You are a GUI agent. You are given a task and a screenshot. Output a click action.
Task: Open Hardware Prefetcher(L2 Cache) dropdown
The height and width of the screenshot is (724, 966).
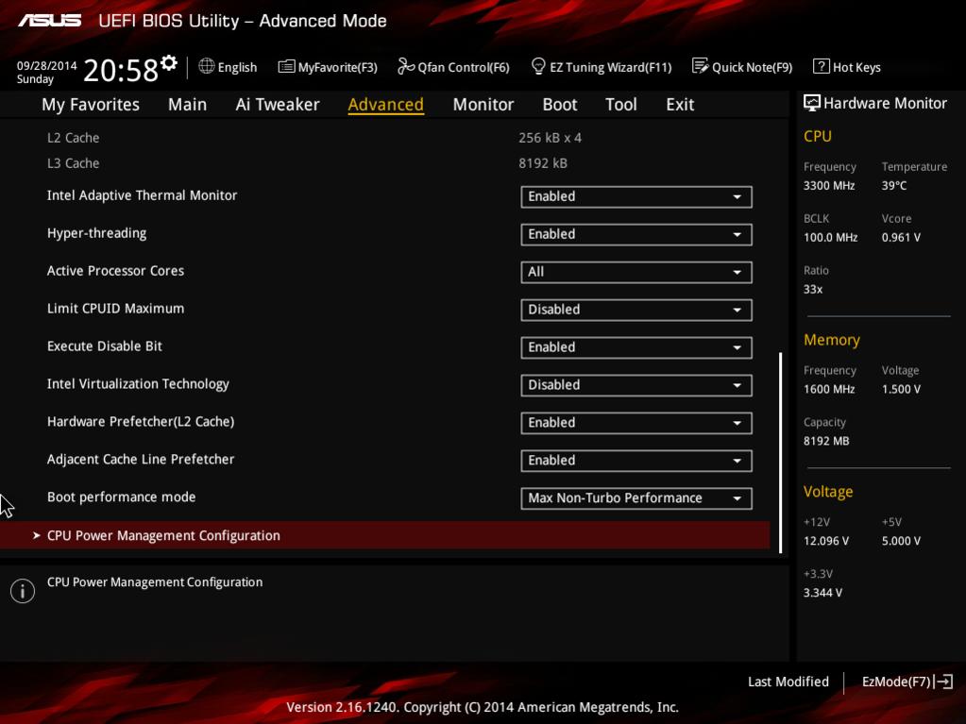tap(636, 423)
